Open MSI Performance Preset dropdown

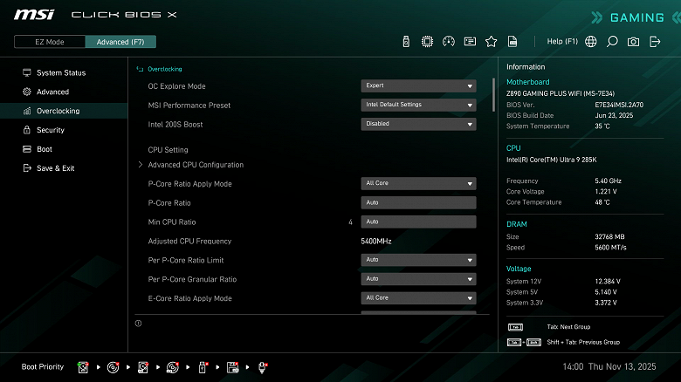point(418,105)
